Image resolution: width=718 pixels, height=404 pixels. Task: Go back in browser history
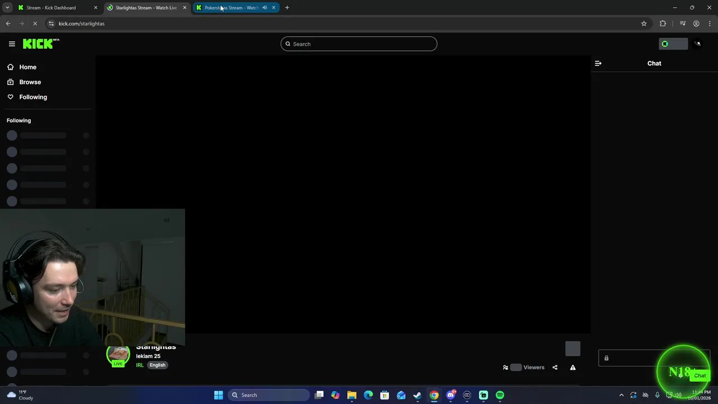(8, 24)
